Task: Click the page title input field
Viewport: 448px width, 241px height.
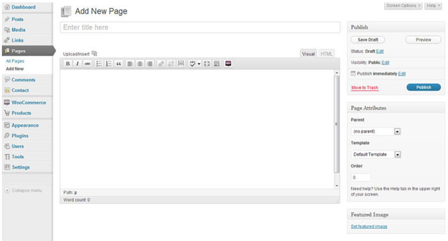Action: pyautogui.click(x=200, y=27)
